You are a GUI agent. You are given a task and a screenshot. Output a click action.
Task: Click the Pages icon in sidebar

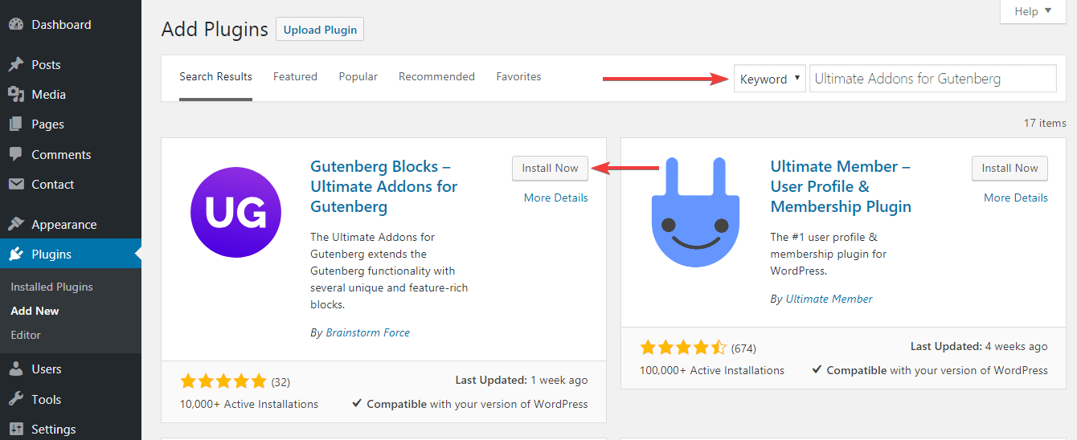click(16, 124)
